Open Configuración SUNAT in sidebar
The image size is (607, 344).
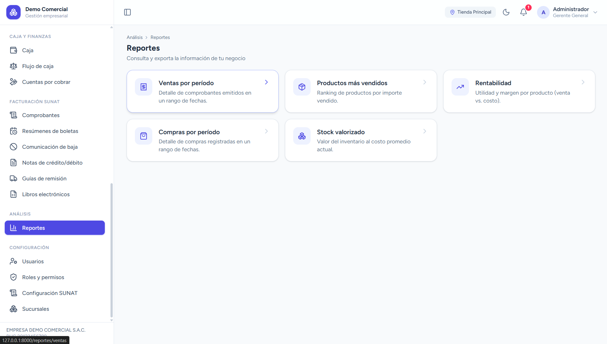point(55,293)
